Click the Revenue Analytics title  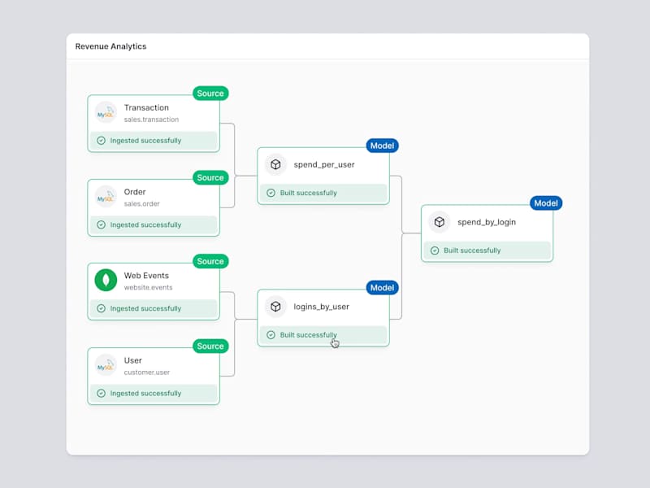coord(110,46)
